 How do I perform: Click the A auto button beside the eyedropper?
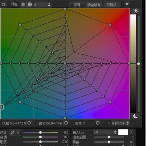coord(18,133)
